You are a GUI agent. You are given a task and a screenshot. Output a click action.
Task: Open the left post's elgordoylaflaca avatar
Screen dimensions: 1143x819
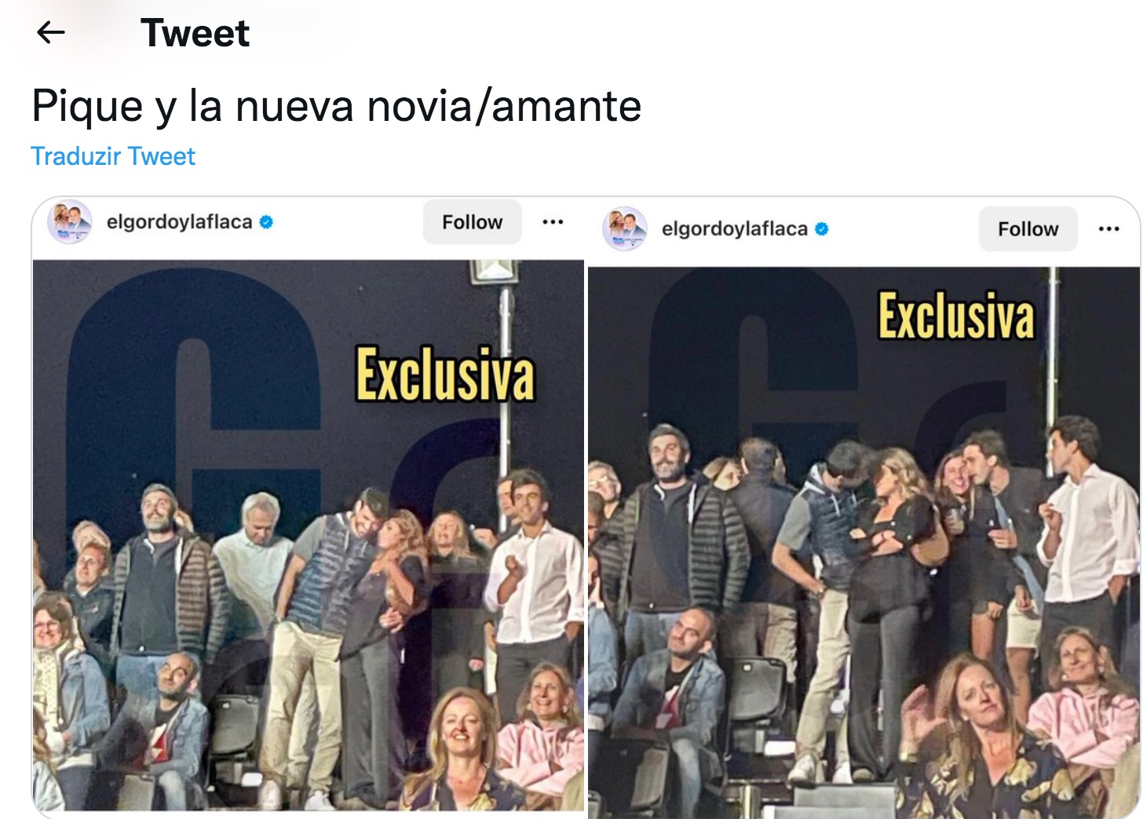coord(70,222)
